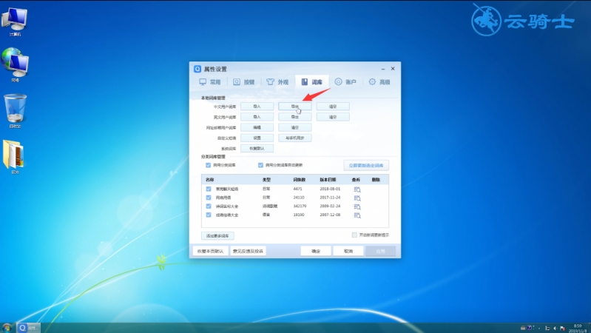Click 清空 for 英文用户词库
This screenshot has height=333, width=591.
333,117
